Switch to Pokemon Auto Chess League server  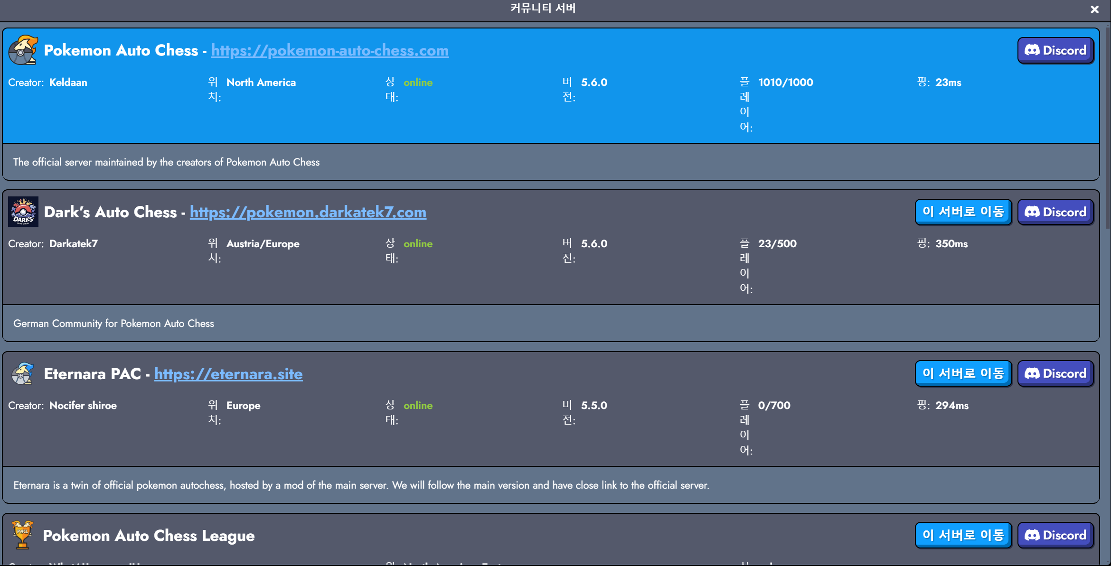coord(963,535)
